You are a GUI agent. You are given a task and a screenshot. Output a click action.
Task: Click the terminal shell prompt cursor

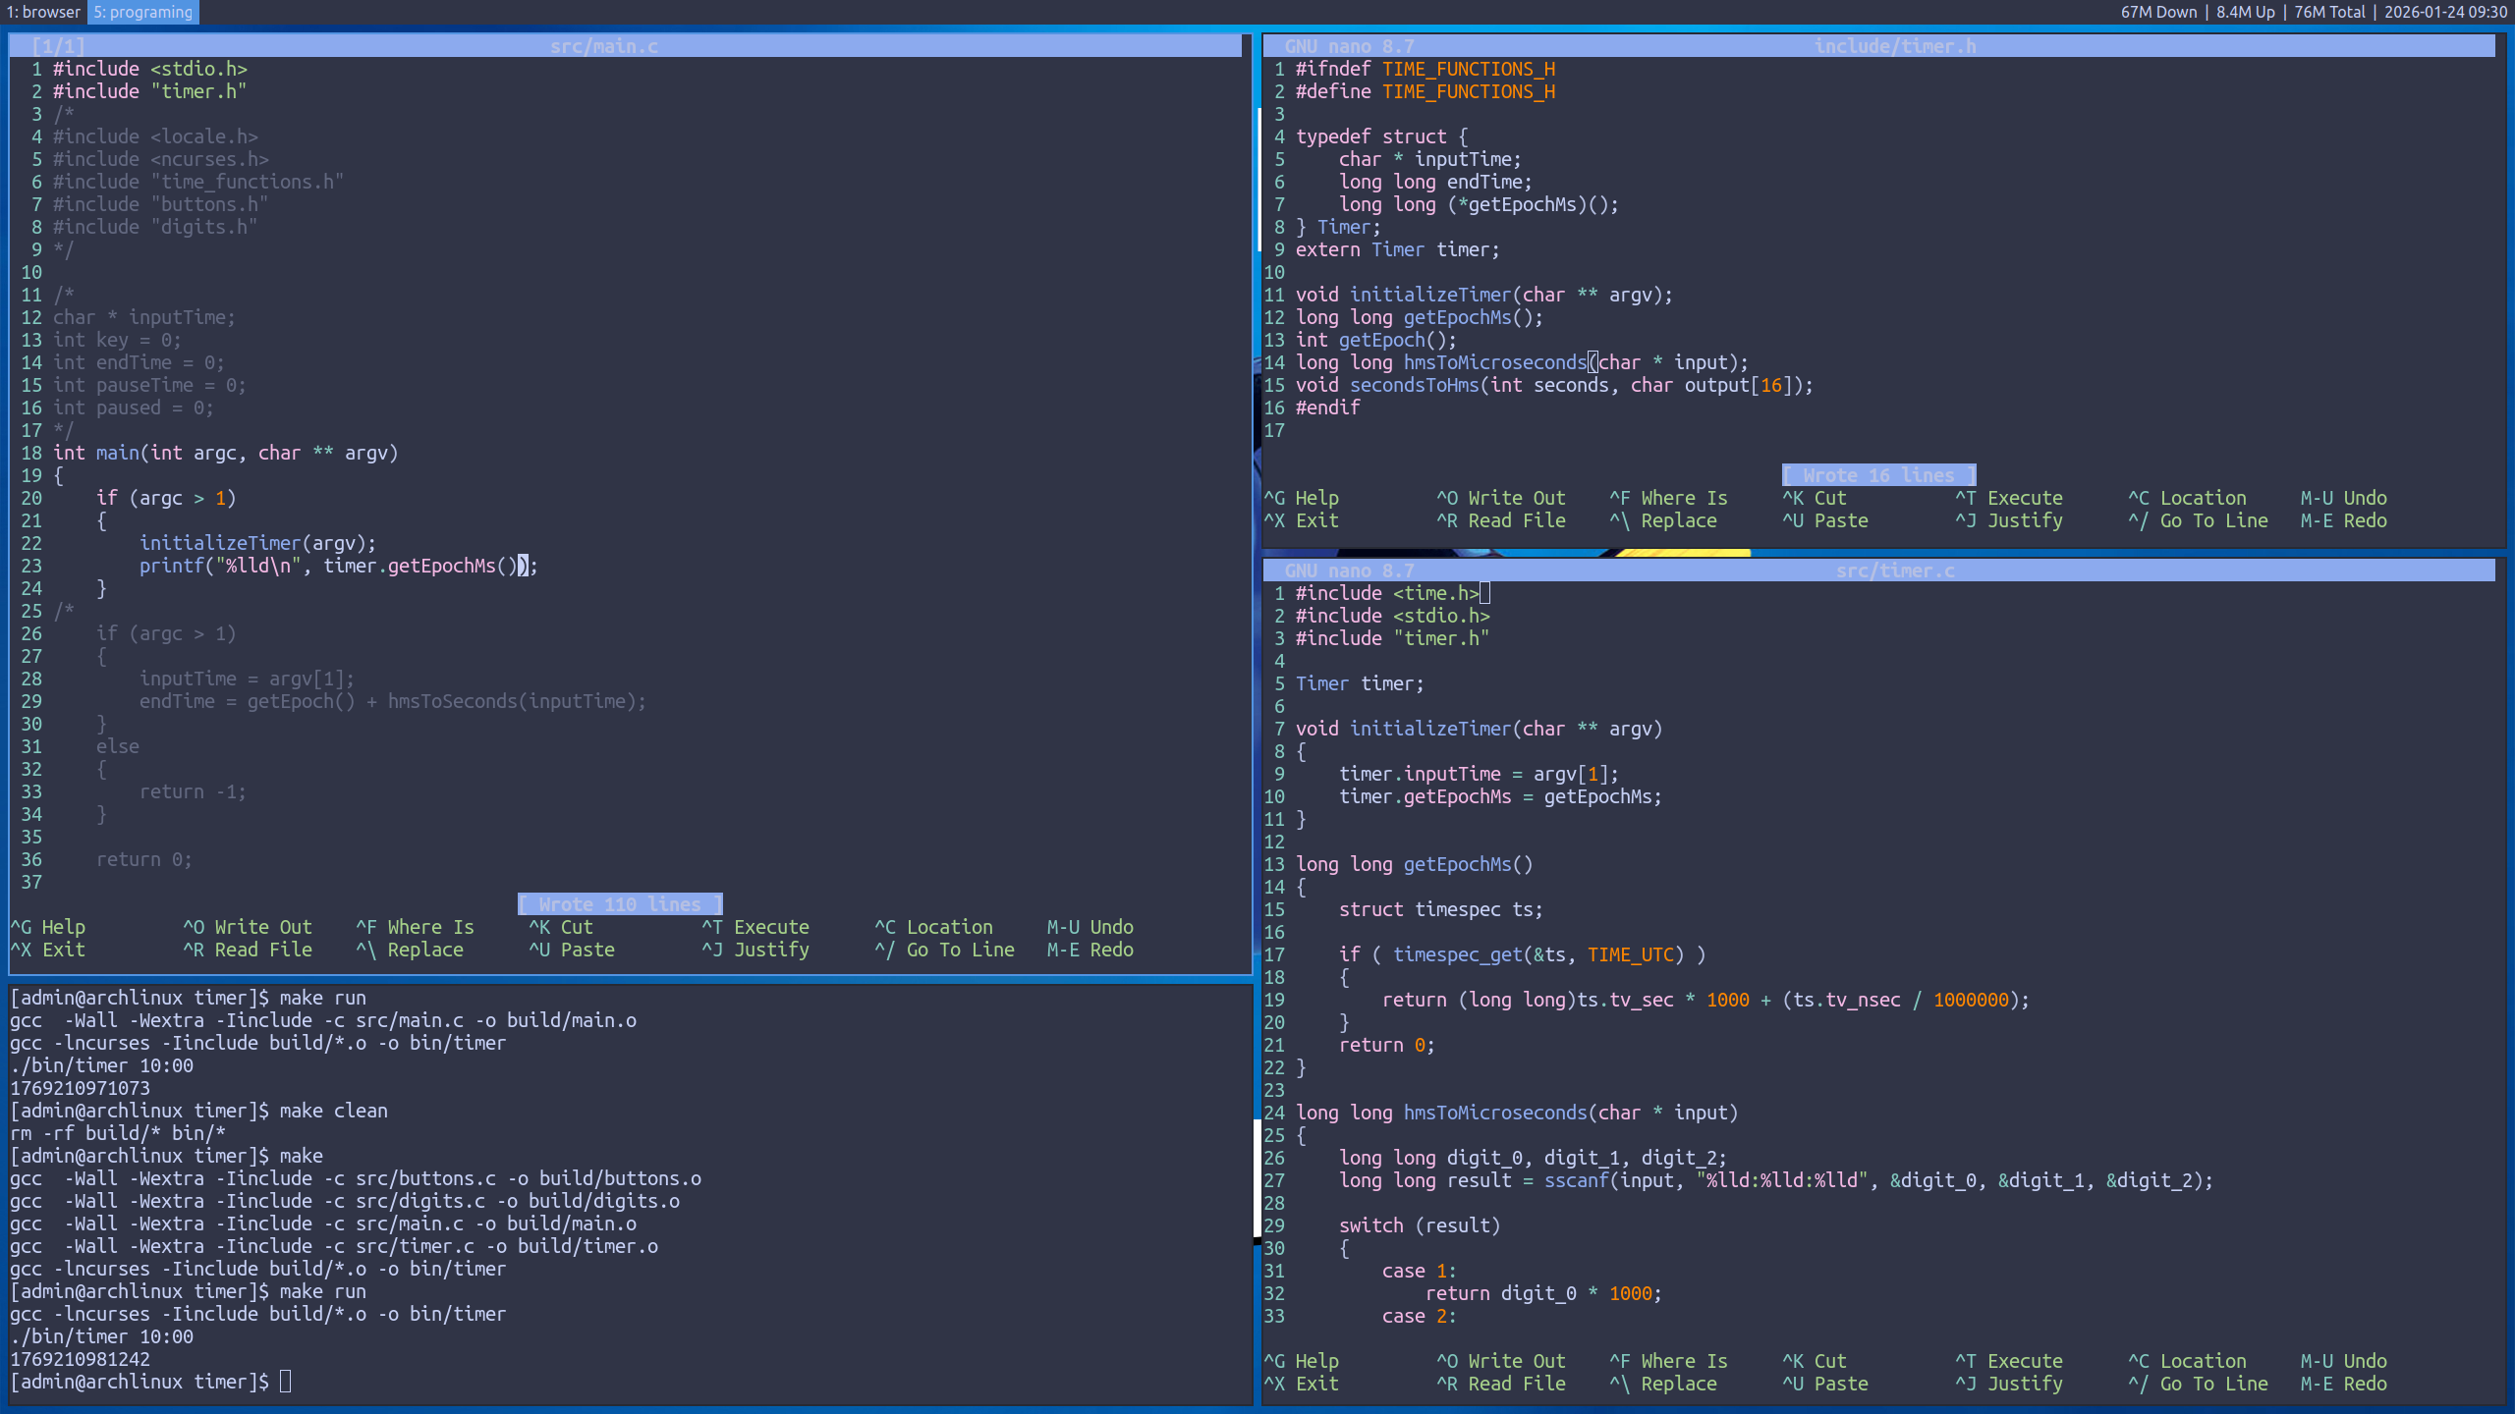285,1382
